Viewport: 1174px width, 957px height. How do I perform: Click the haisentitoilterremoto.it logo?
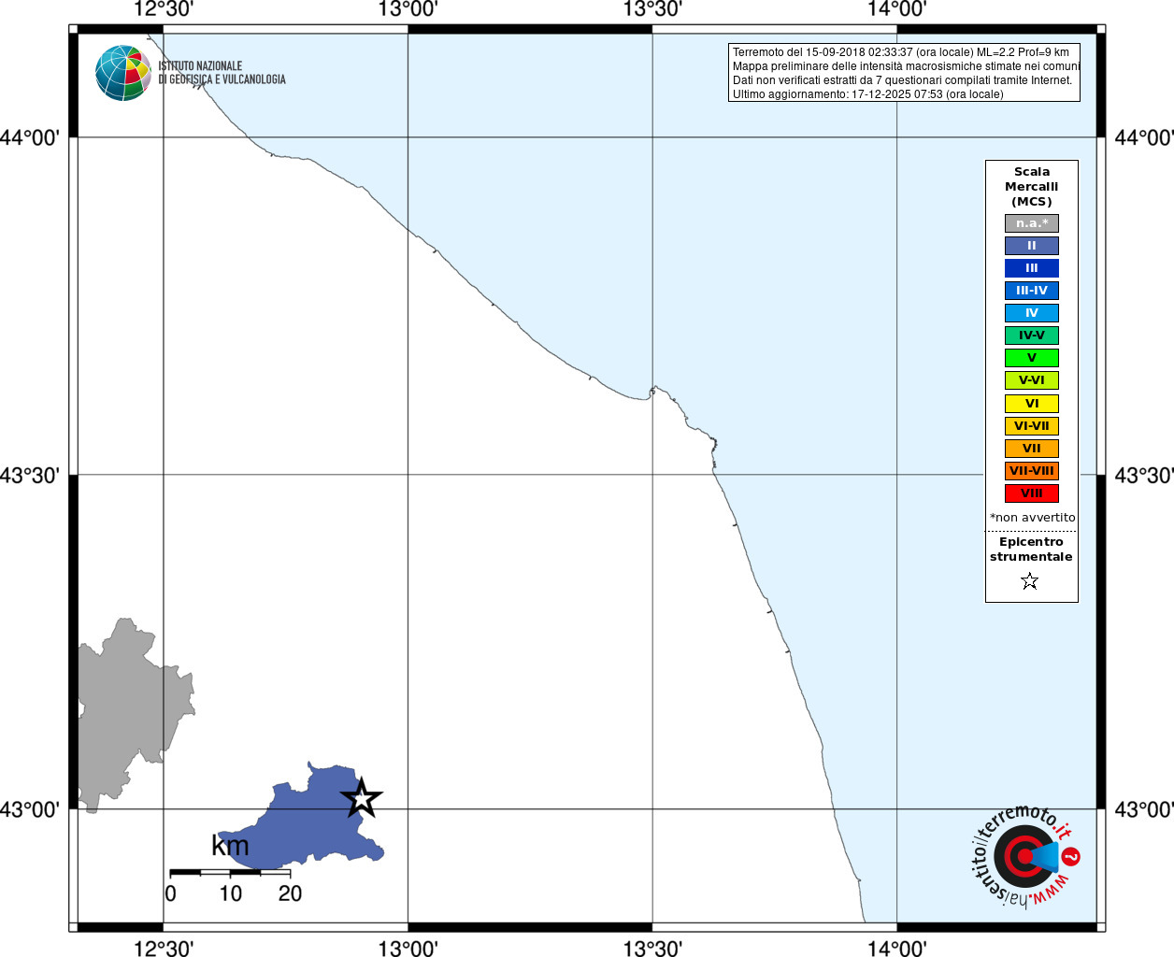tap(1026, 856)
